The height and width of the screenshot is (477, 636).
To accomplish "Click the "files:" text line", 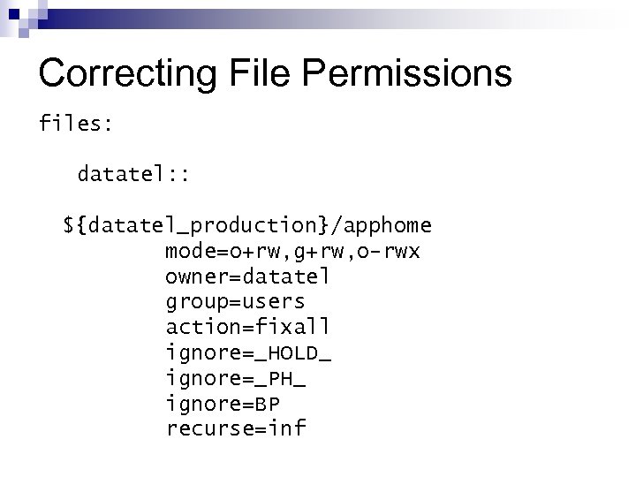I will pos(76,123).
